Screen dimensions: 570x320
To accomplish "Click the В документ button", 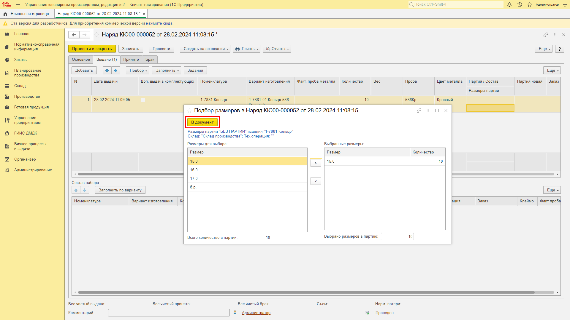I will [x=202, y=122].
